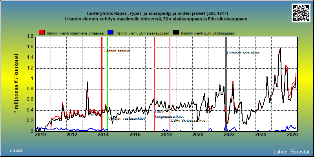Image resolution: width=314 pixels, height=157 pixels.
Task: Click the 'USAn kongressisanktiot' annotation
Action: point(170,114)
